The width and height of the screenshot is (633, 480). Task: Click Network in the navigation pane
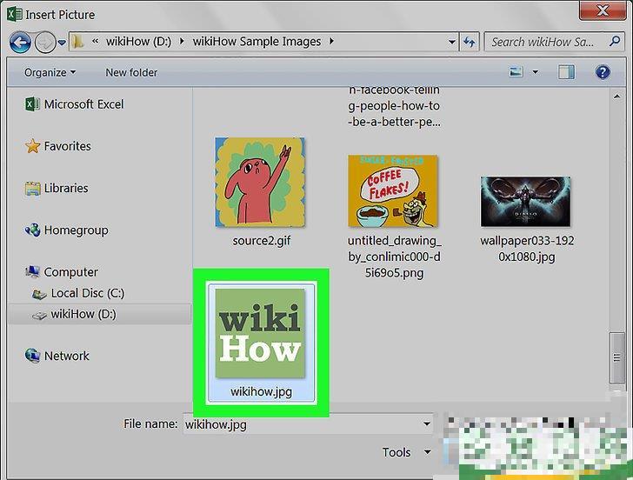[x=66, y=356]
